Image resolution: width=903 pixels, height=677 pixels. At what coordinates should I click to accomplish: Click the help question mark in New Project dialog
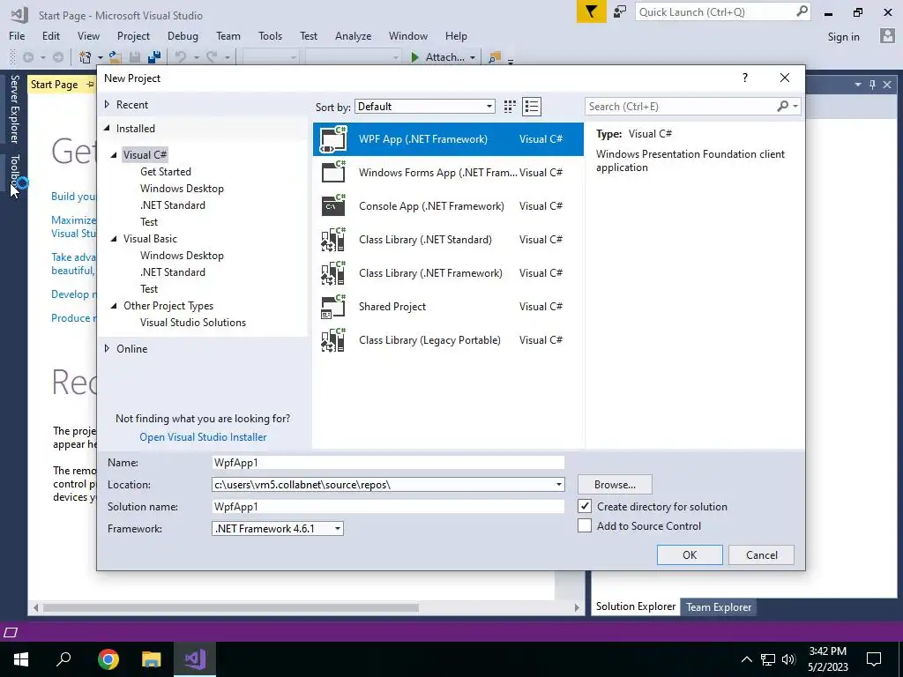coord(744,78)
